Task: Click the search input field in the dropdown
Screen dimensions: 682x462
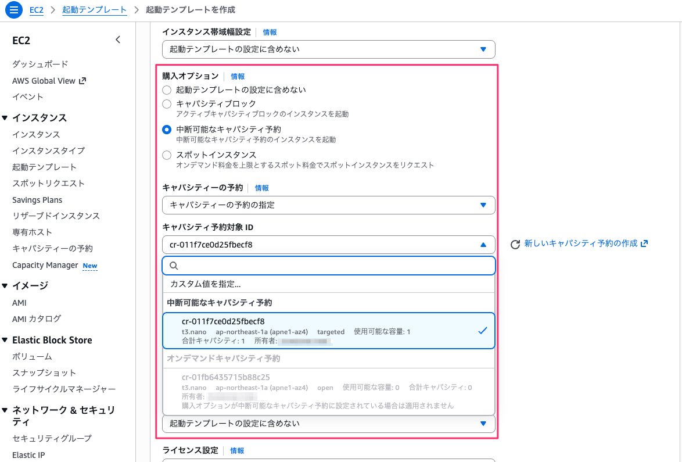Action: pyautogui.click(x=328, y=265)
